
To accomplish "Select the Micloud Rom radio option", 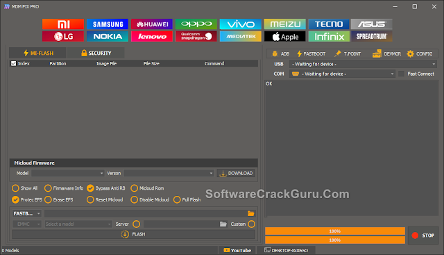I will [147, 188].
